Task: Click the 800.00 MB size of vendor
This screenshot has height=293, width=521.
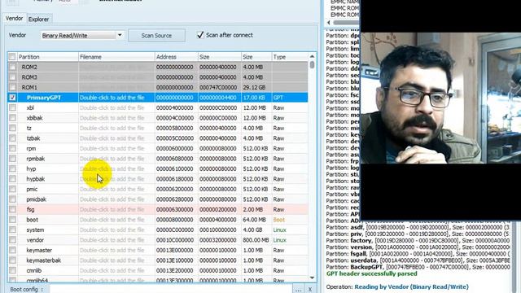Action: [x=256, y=240]
